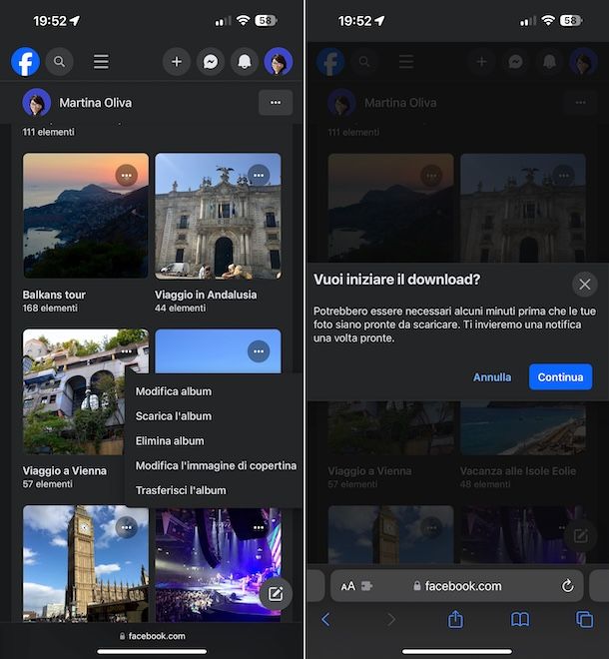
Task: Choose Modifica l'immagine di copertina
Action: [x=216, y=465]
